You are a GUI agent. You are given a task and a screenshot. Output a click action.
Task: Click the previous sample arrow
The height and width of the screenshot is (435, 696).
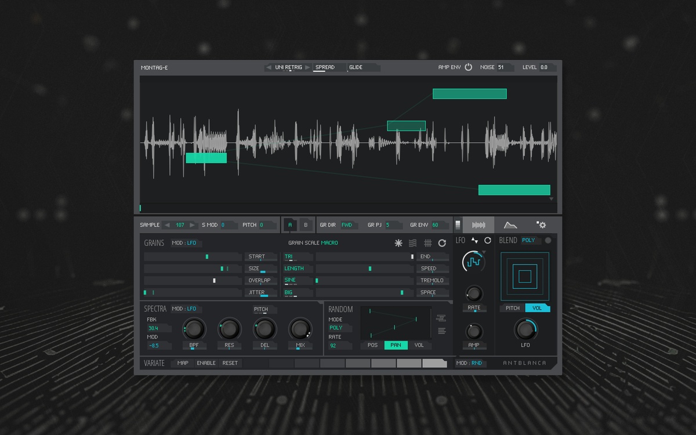(x=167, y=225)
